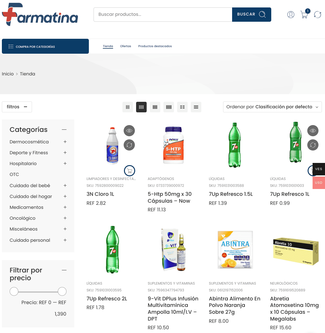Click the search magnifier BUSCAR button
Viewport: 325px width, 333px height.
251,15
